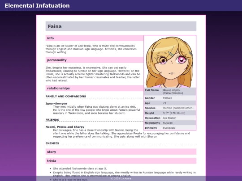Click the trivia item about English sign language fluency
The image size is (242, 181).
[x=125, y=174]
